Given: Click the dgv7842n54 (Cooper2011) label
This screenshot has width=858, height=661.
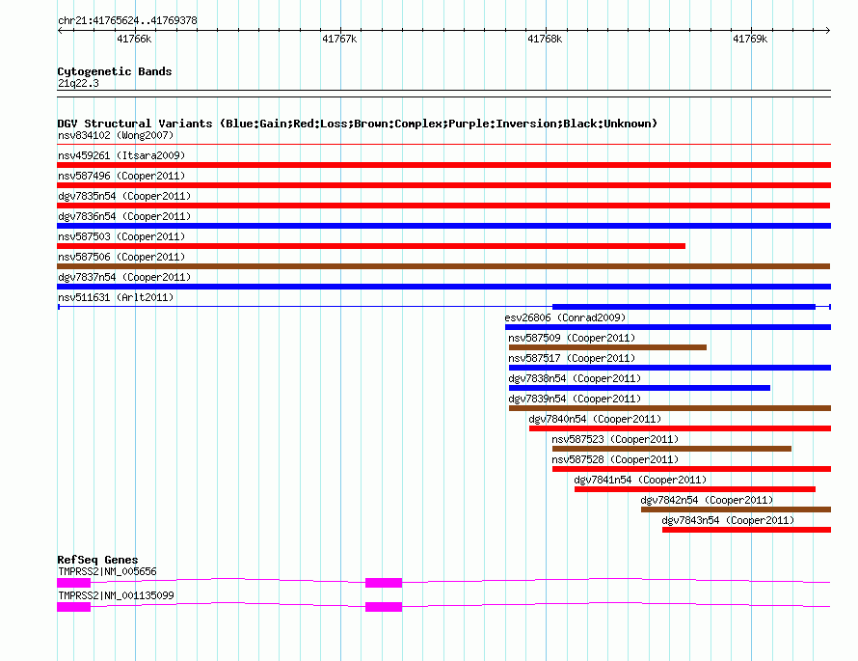Looking at the screenshot, I should click(707, 500).
